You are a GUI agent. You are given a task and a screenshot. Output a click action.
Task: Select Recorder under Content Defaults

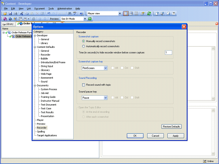(46, 55)
